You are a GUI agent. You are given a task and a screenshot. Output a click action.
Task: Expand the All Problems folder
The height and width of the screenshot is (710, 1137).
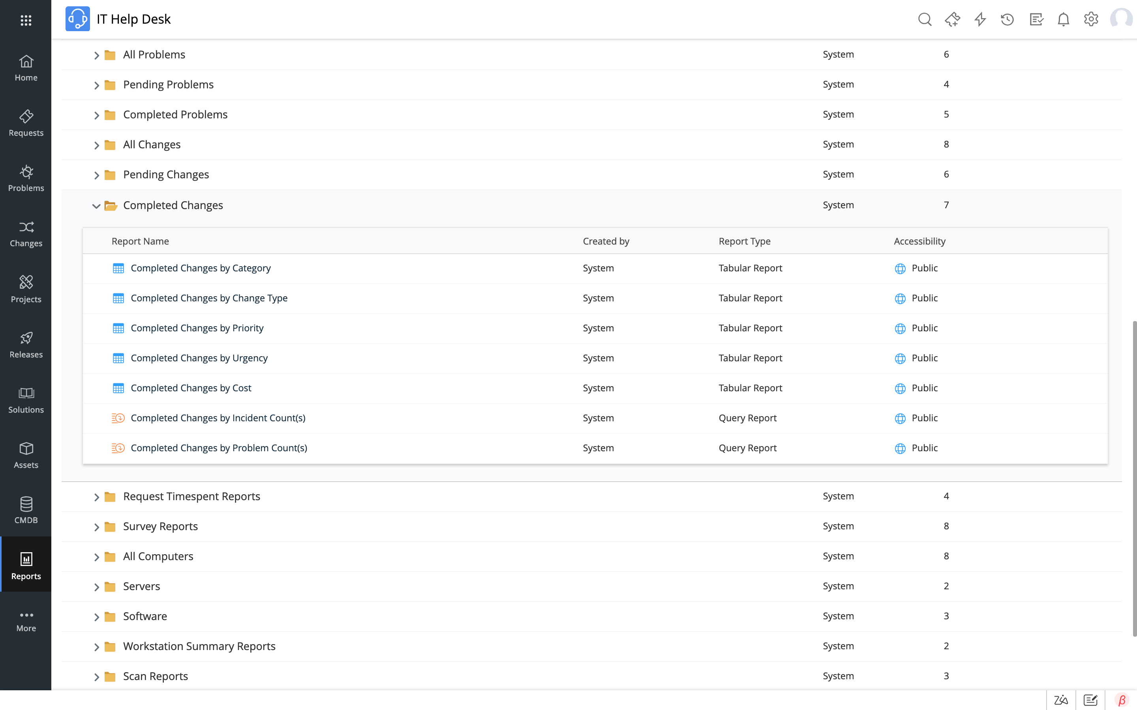[96, 54]
